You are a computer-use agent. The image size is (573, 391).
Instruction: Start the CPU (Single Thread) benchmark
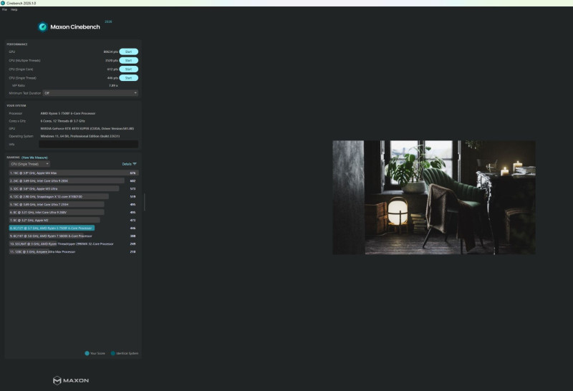(x=129, y=78)
